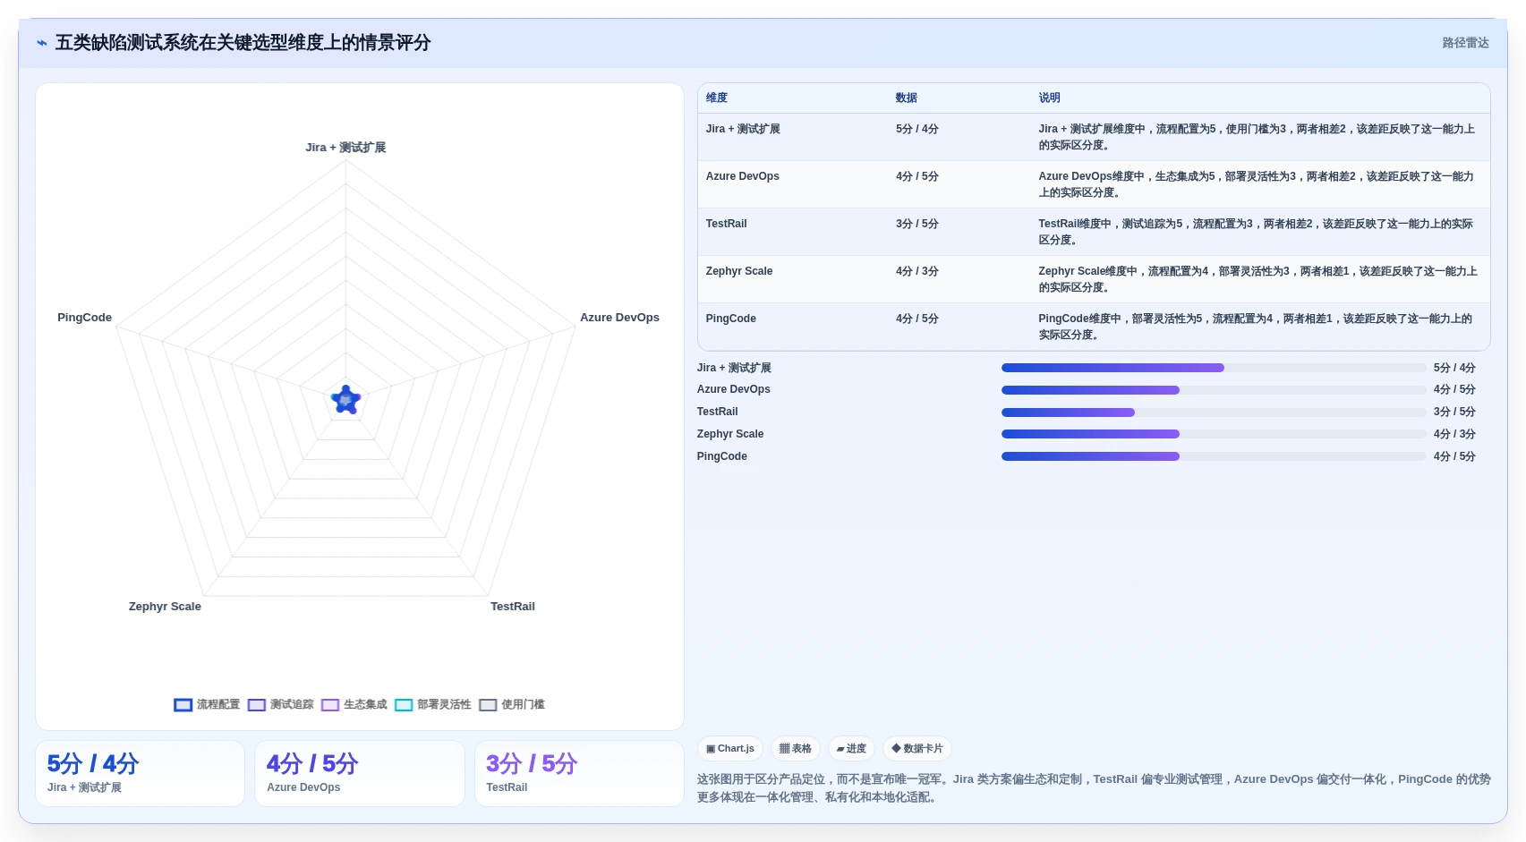Select the Azure DevOps table row name
Image resolution: width=1526 pixels, height=842 pixels.
pyautogui.click(x=743, y=176)
